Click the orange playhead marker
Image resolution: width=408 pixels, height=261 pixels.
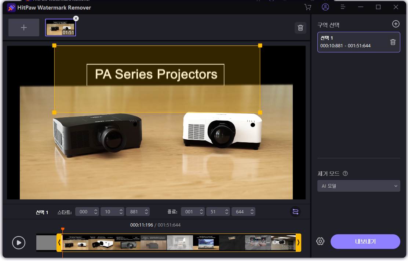point(63,229)
